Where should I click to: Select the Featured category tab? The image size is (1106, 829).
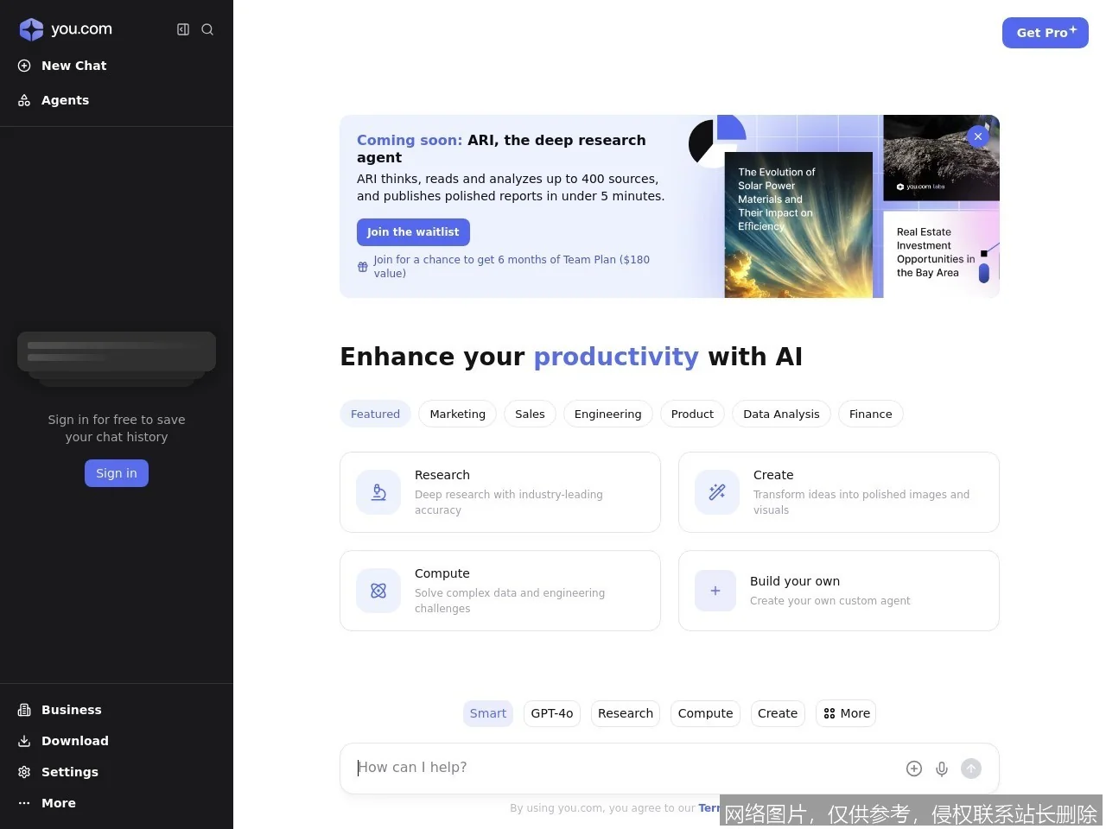click(x=375, y=414)
